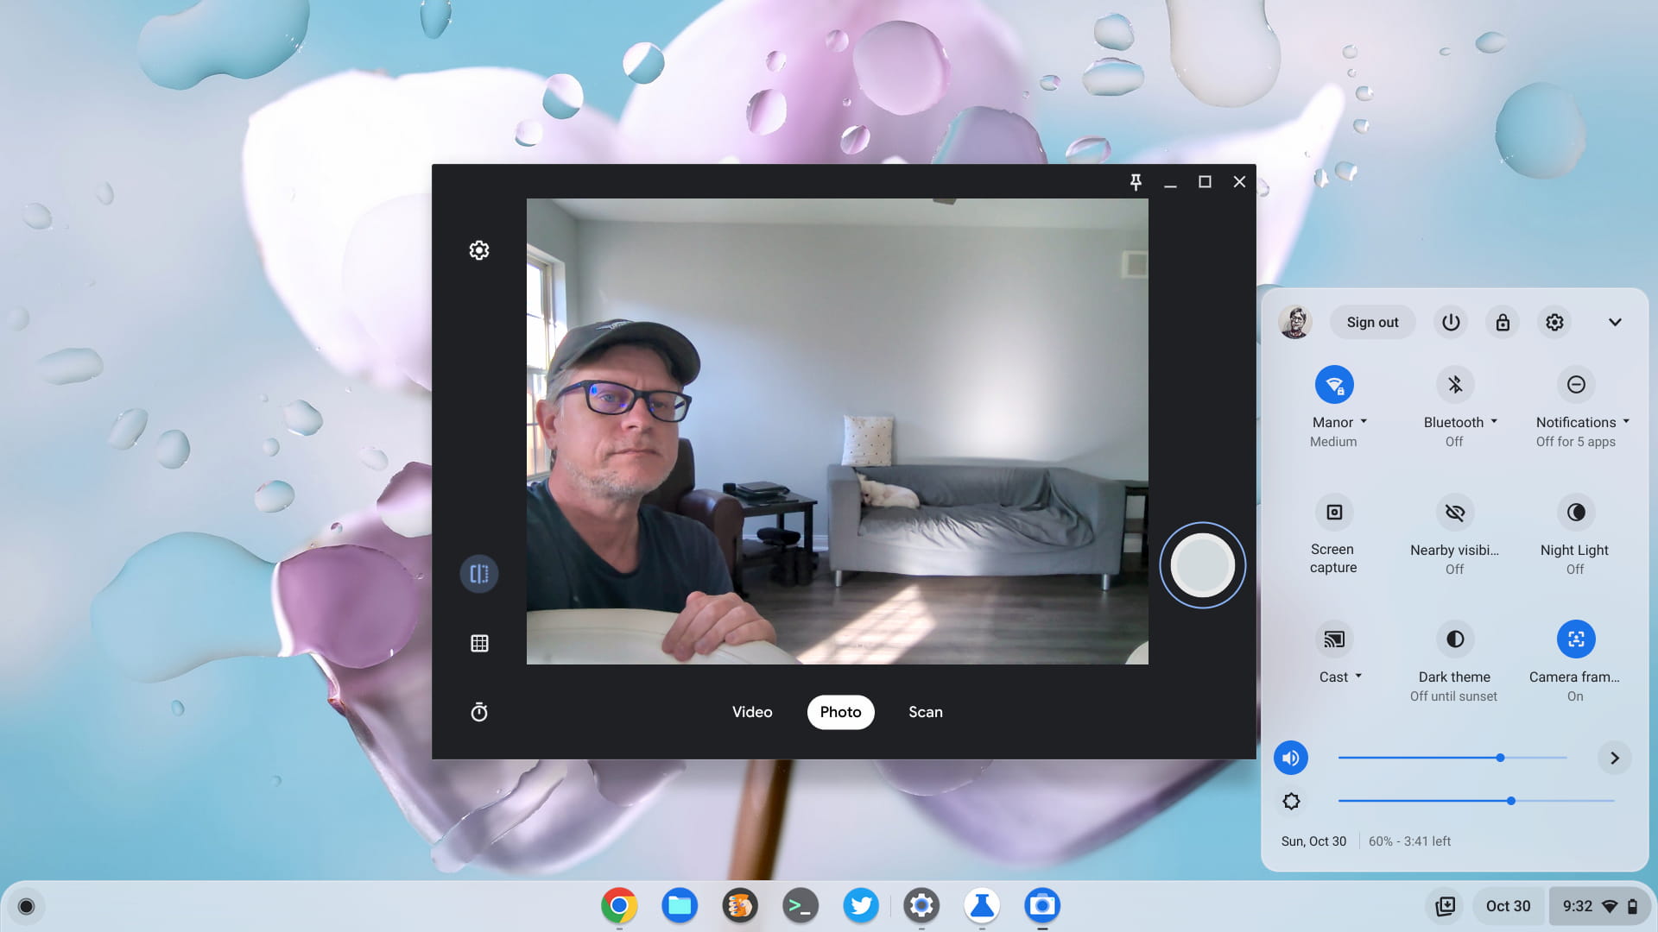Select the Photo mode tab
The width and height of the screenshot is (1658, 932).
point(840,712)
